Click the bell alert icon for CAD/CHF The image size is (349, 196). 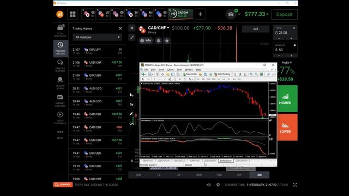point(159,41)
